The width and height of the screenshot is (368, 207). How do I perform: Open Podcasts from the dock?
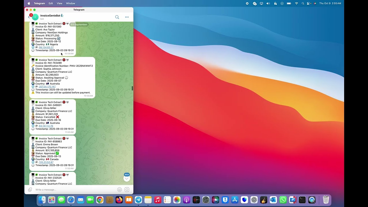pyautogui.click(x=187, y=200)
